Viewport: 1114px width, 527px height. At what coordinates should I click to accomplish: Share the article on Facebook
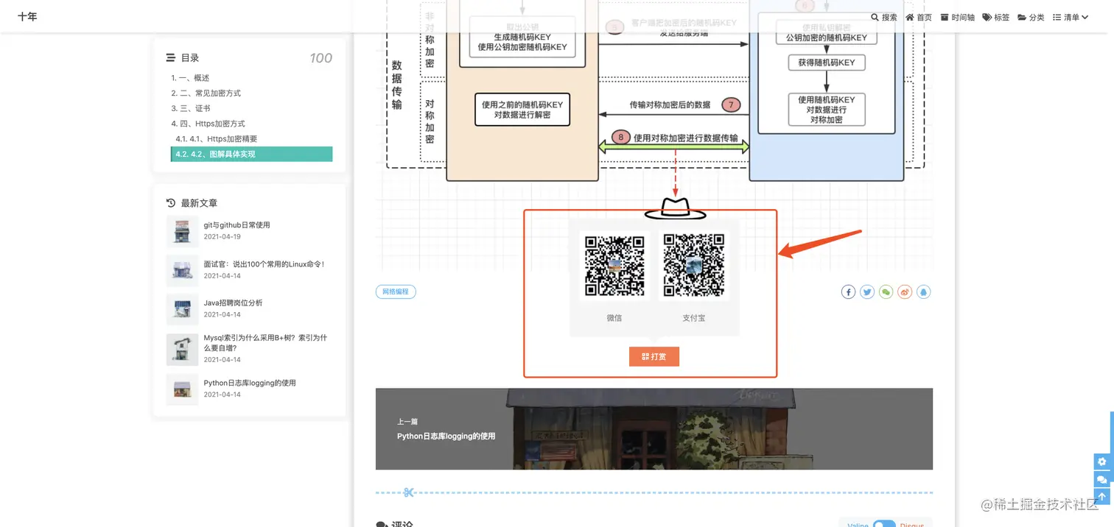849,292
